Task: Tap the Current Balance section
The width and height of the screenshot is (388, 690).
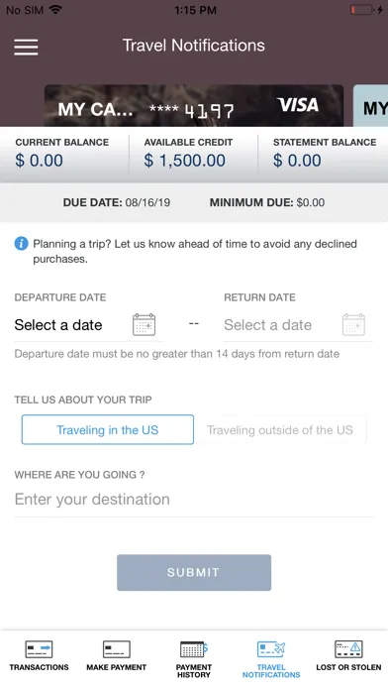Action: tap(62, 154)
